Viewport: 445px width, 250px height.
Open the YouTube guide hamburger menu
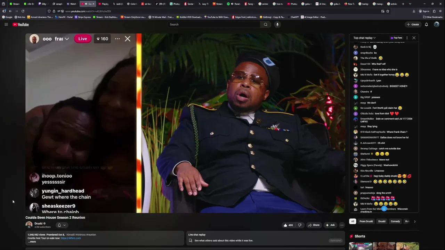coord(6,24)
